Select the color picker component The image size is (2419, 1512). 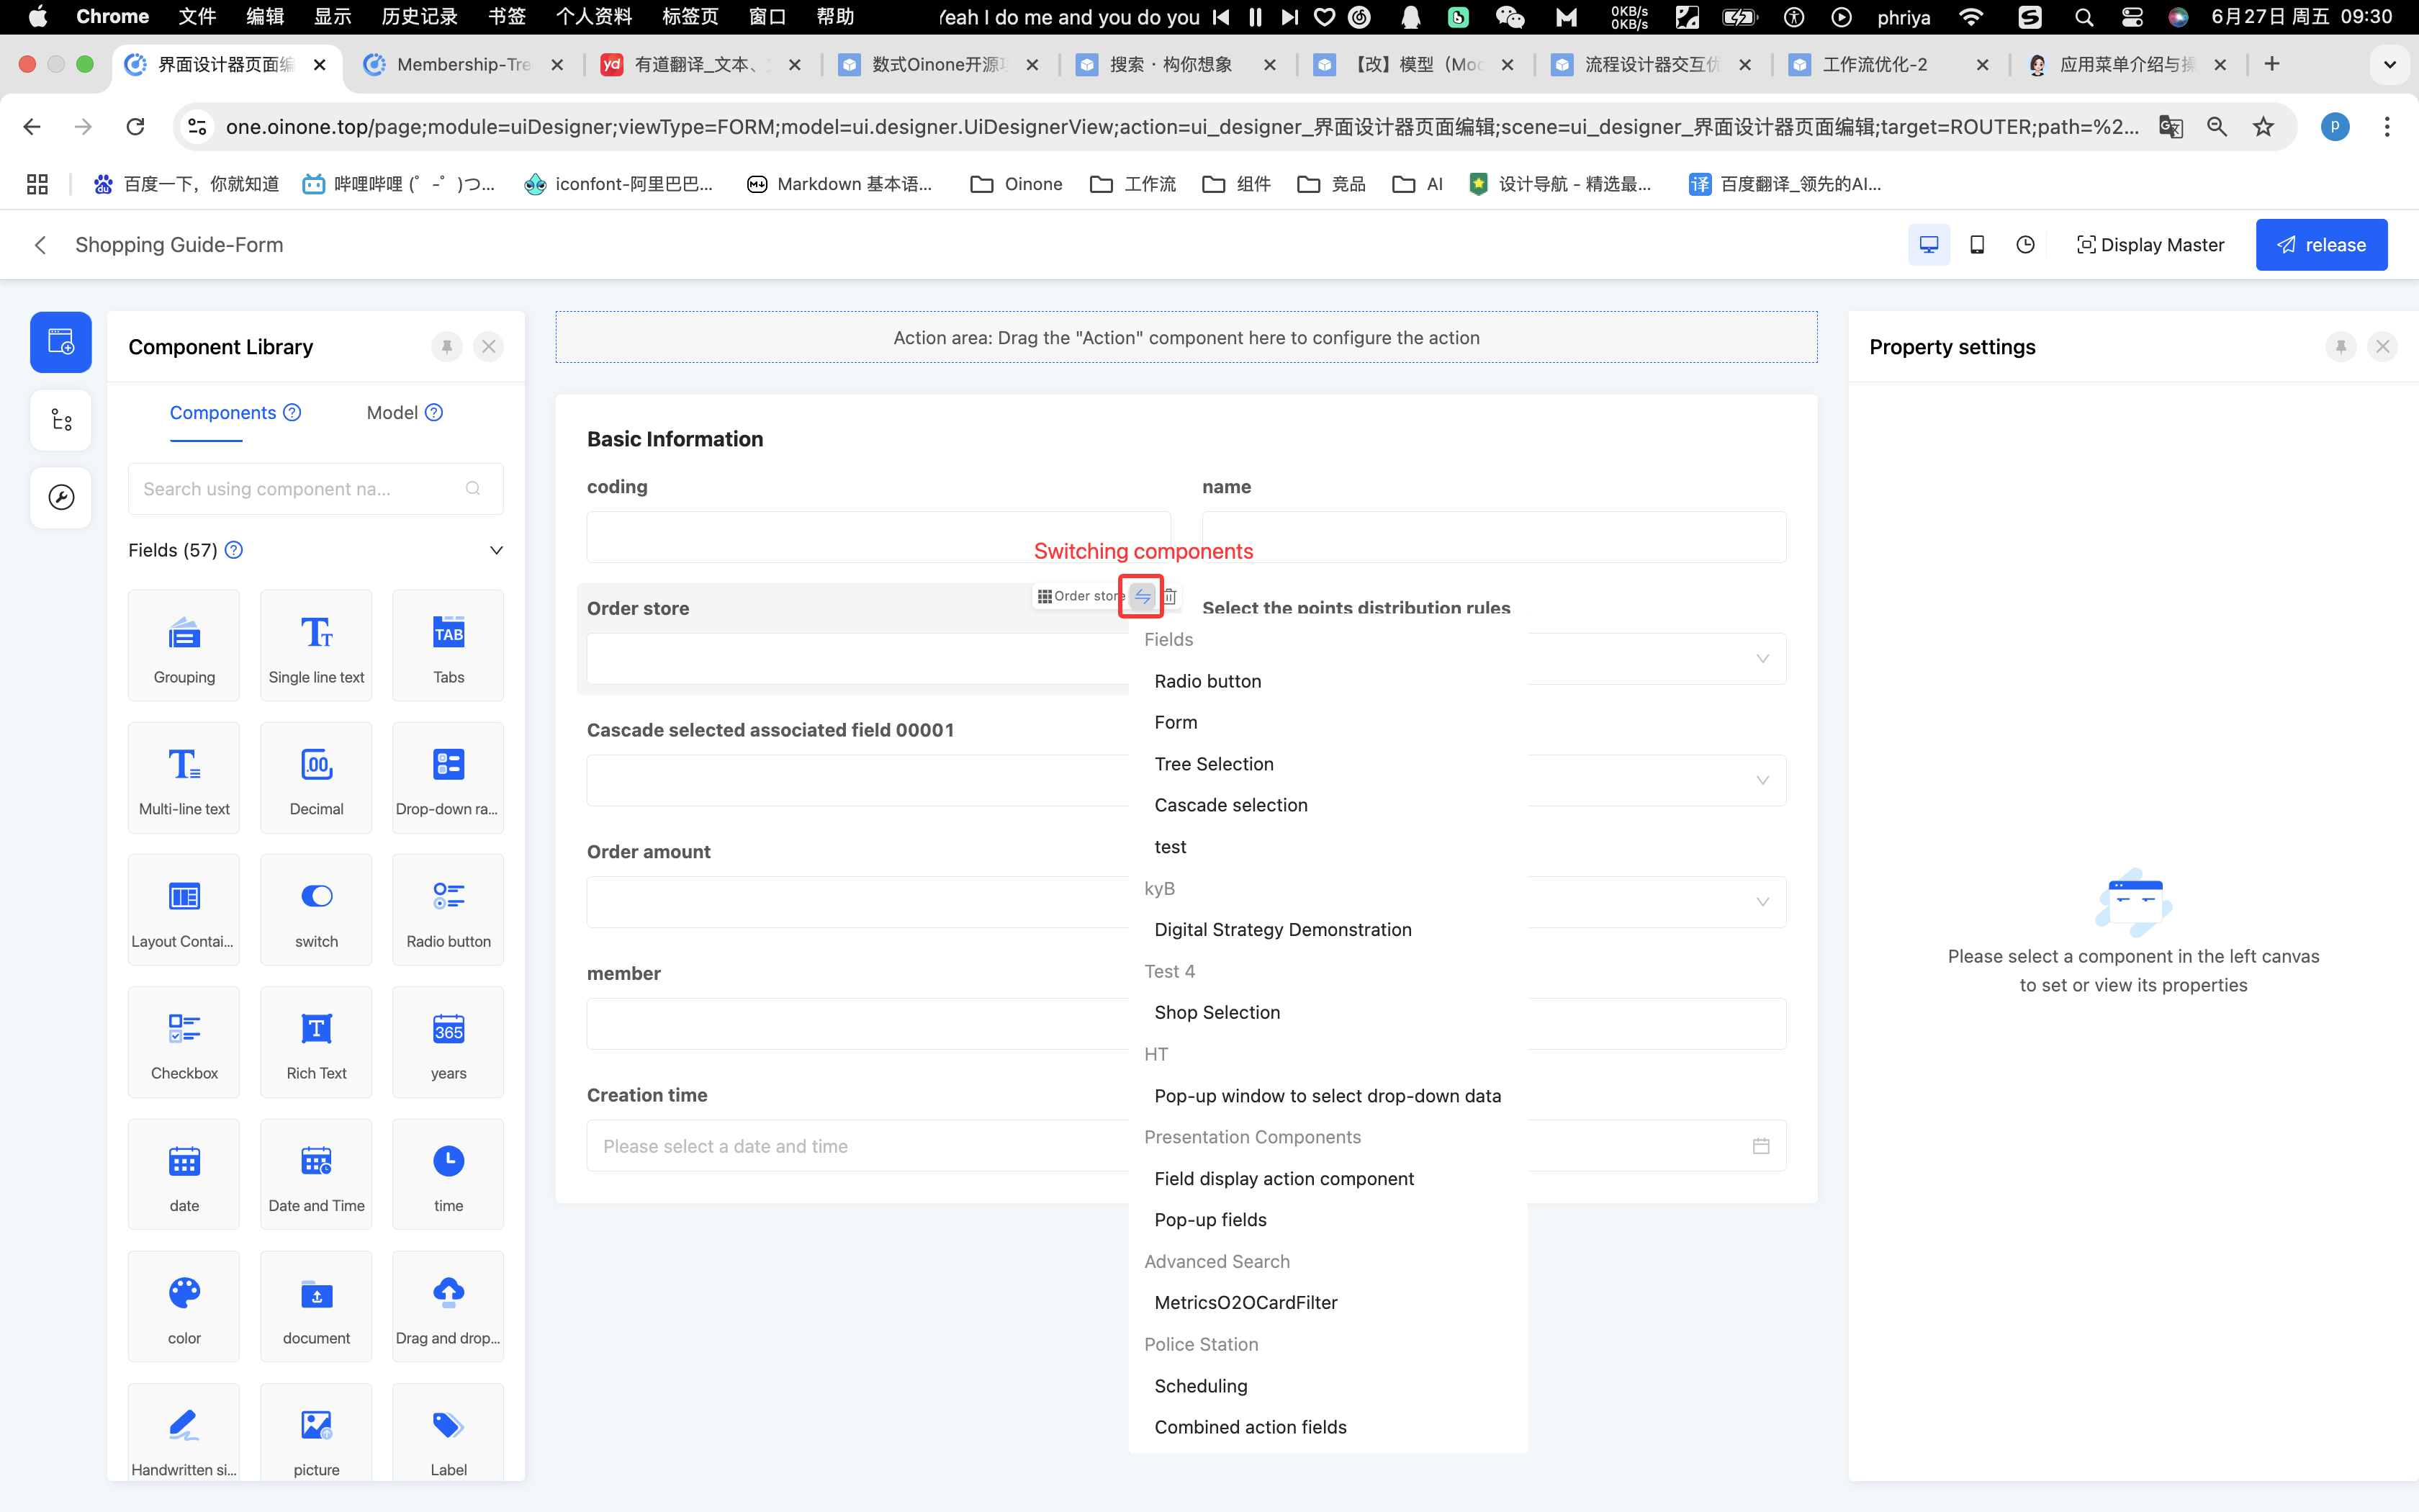pyautogui.click(x=184, y=1306)
